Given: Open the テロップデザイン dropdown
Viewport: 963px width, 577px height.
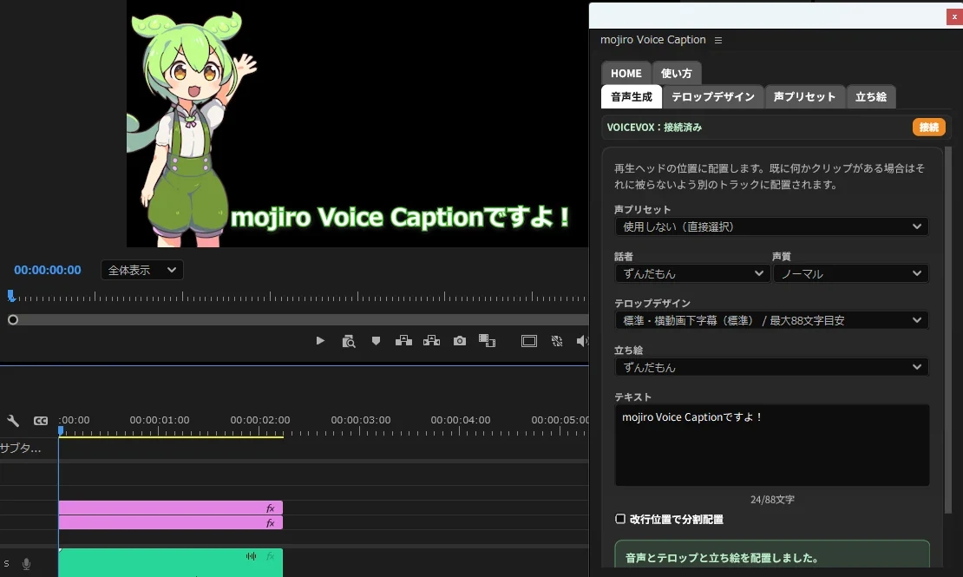Looking at the screenshot, I should tap(771, 320).
